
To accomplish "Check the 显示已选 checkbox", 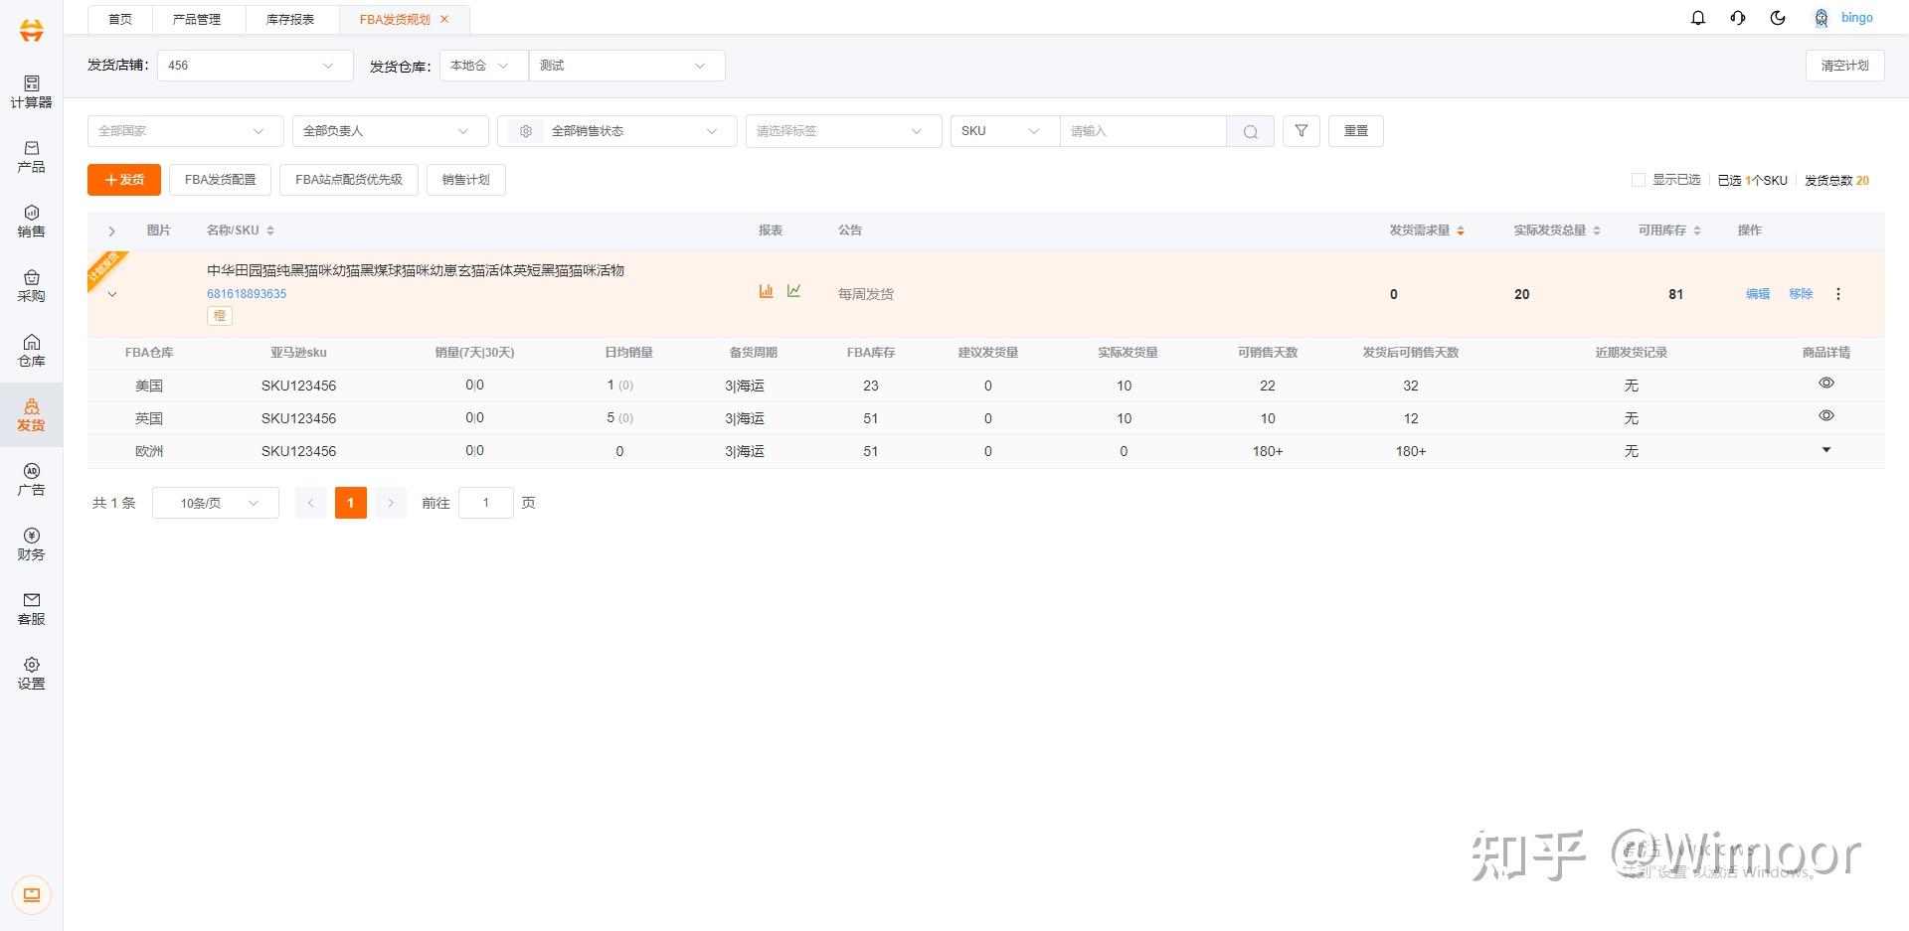I will [x=1639, y=180].
